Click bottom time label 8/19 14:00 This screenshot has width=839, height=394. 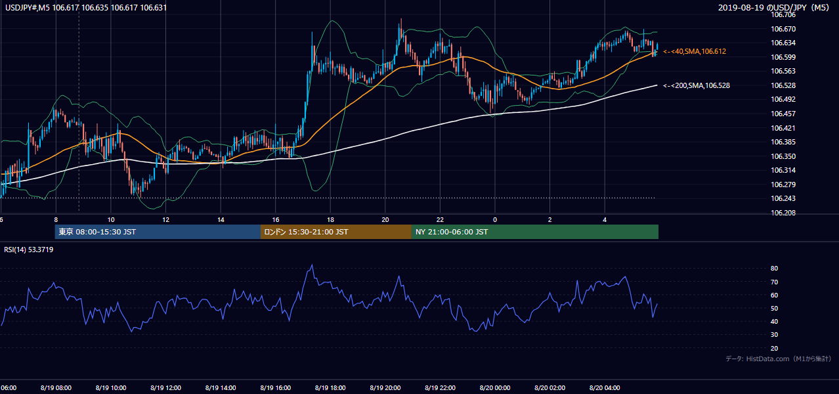point(221,388)
